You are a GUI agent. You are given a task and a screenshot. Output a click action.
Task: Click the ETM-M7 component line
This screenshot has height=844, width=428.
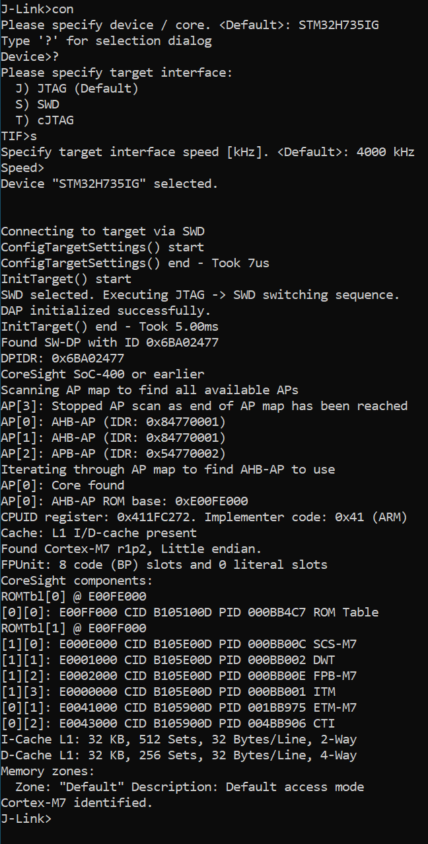[178, 708]
